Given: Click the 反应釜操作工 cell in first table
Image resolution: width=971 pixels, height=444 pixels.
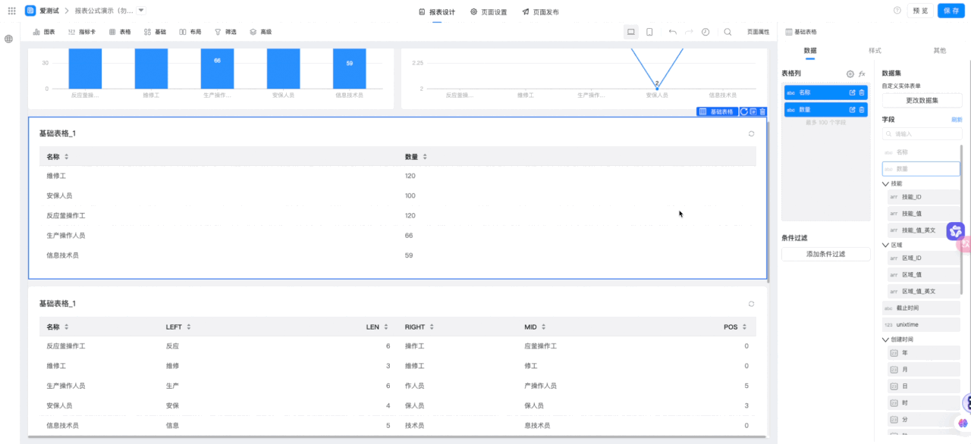Looking at the screenshot, I should 66,215.
